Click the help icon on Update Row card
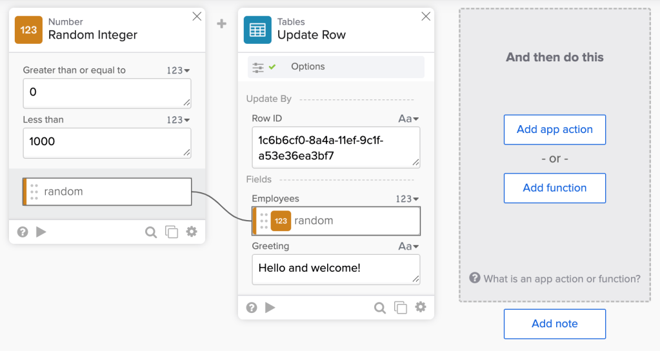The width and height of the screenshot is (660, 351). 252,308
